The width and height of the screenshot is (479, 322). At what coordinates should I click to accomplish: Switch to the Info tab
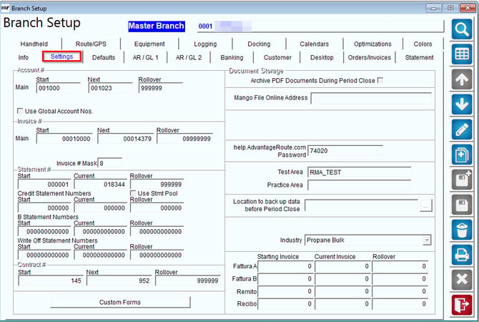23,57
